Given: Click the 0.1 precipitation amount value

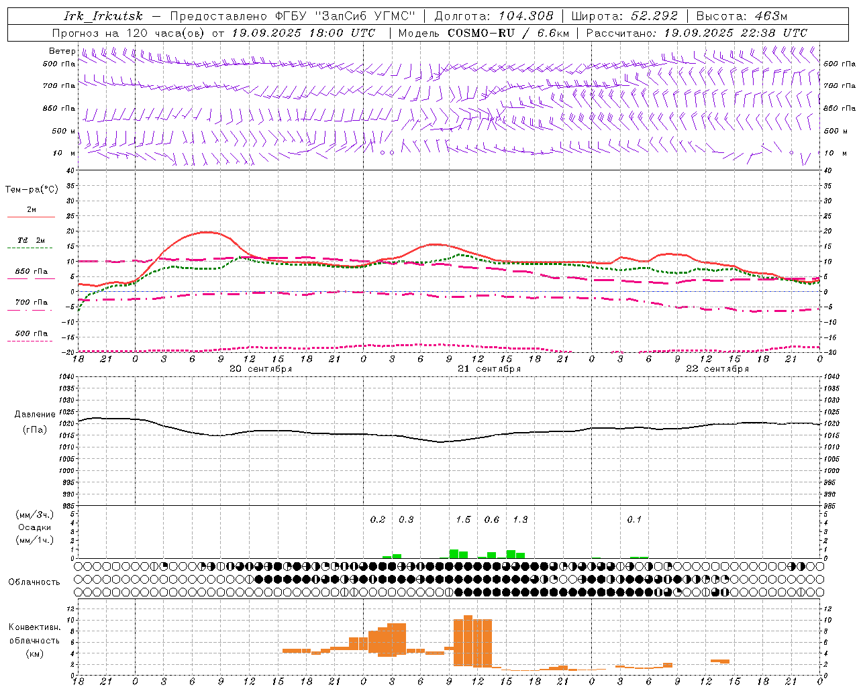Looking at the screenshot, I should (634, 520).
